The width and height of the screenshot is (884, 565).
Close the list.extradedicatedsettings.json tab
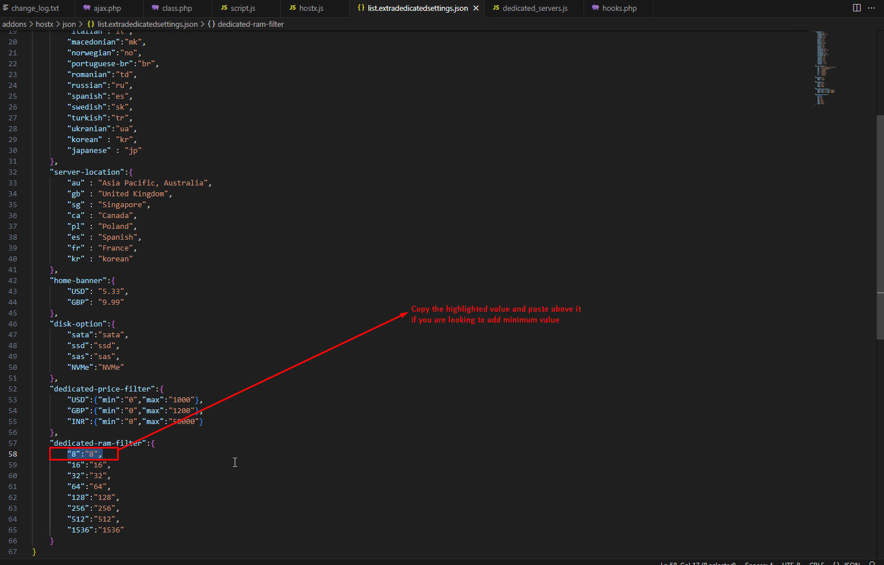click(476, 8)
